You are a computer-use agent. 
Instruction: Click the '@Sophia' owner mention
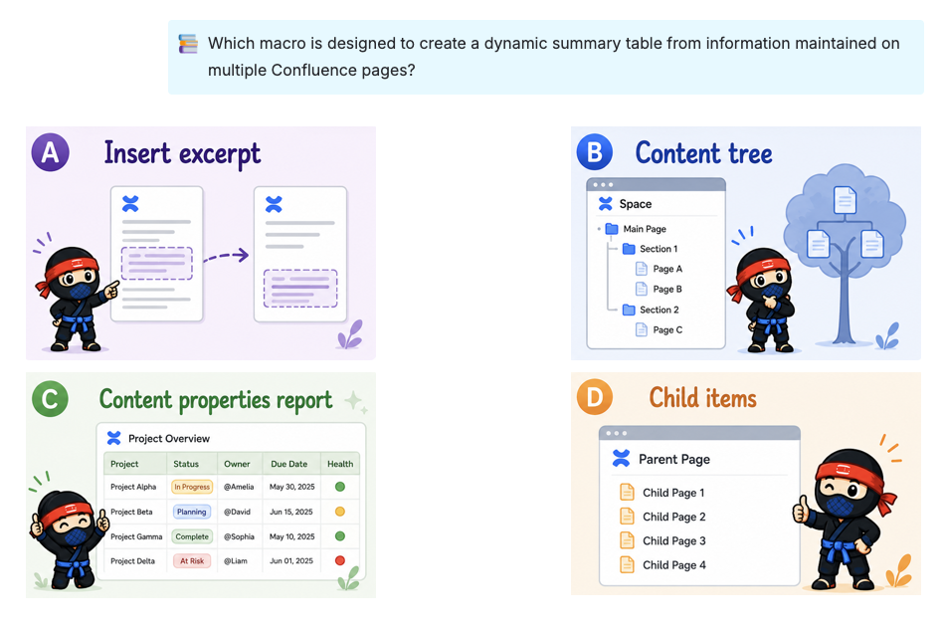[x=239, y=536]
